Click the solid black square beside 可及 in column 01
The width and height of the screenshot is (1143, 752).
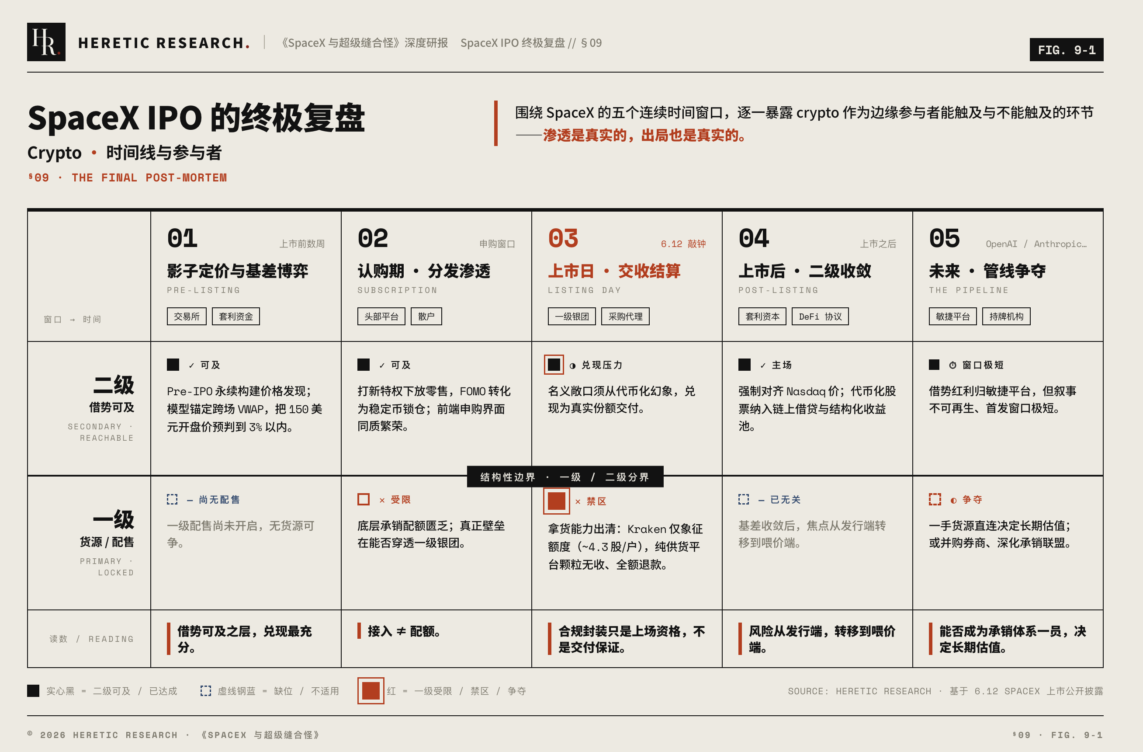point(173,365)
